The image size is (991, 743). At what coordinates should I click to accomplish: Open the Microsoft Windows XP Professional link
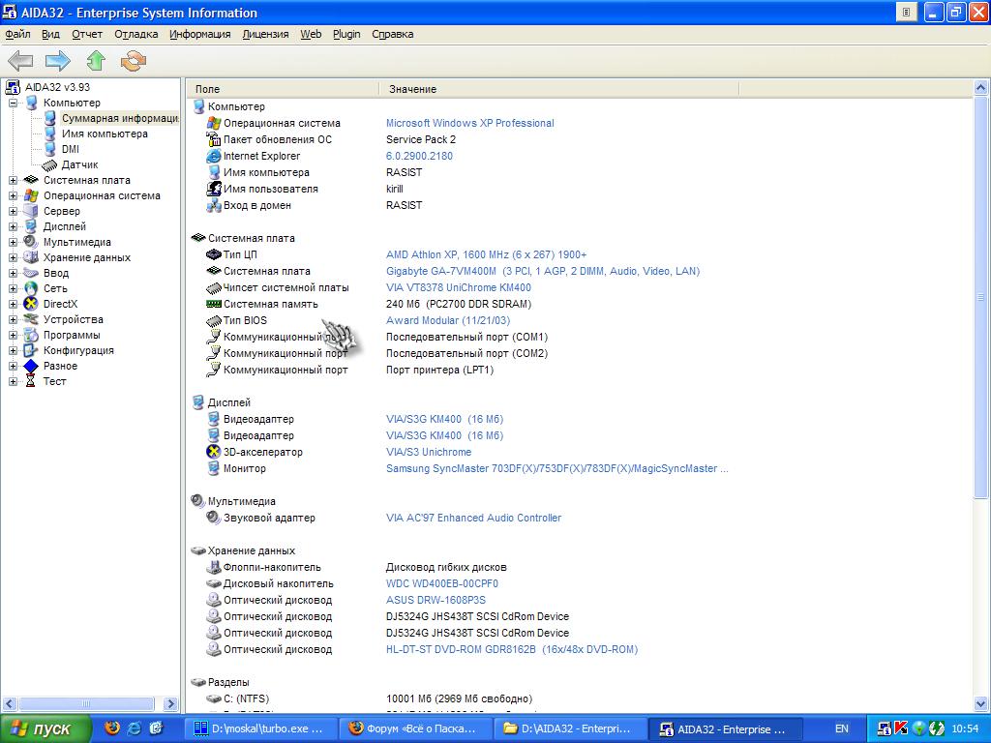(469, 123)
